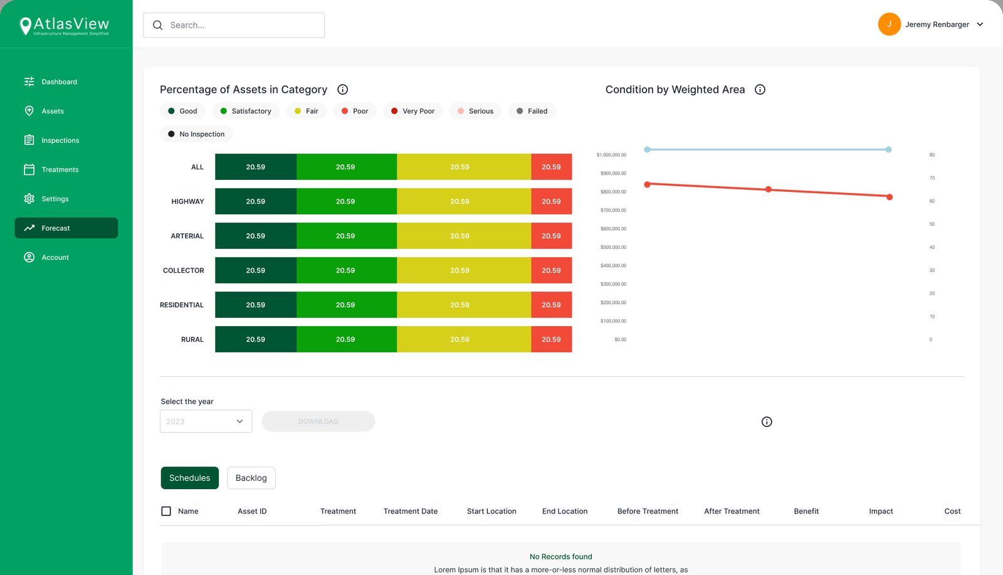Click the right end point of the blue chart line

point(888,149)
